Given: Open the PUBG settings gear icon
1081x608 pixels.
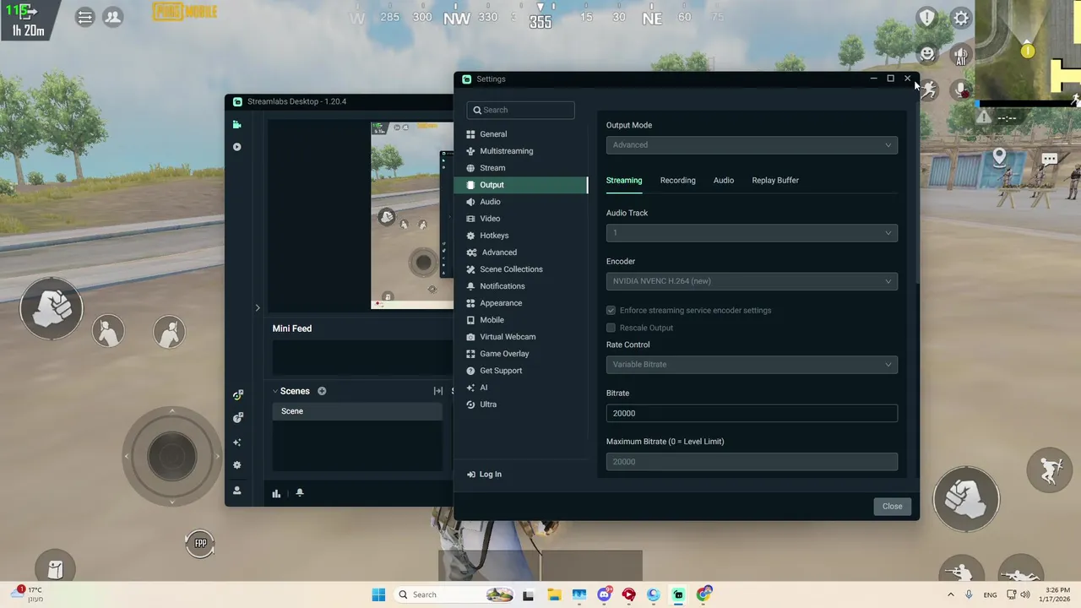Looking at the screenshot, I should coord(961,18).
